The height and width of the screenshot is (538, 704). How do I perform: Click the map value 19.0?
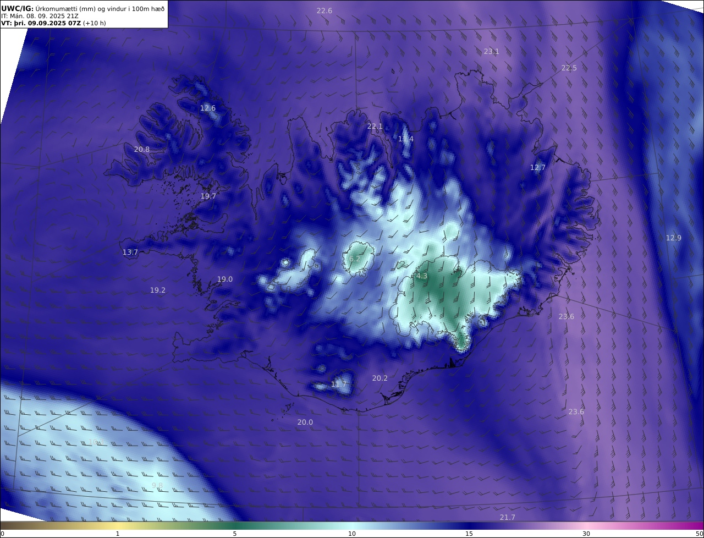[225, 279]
